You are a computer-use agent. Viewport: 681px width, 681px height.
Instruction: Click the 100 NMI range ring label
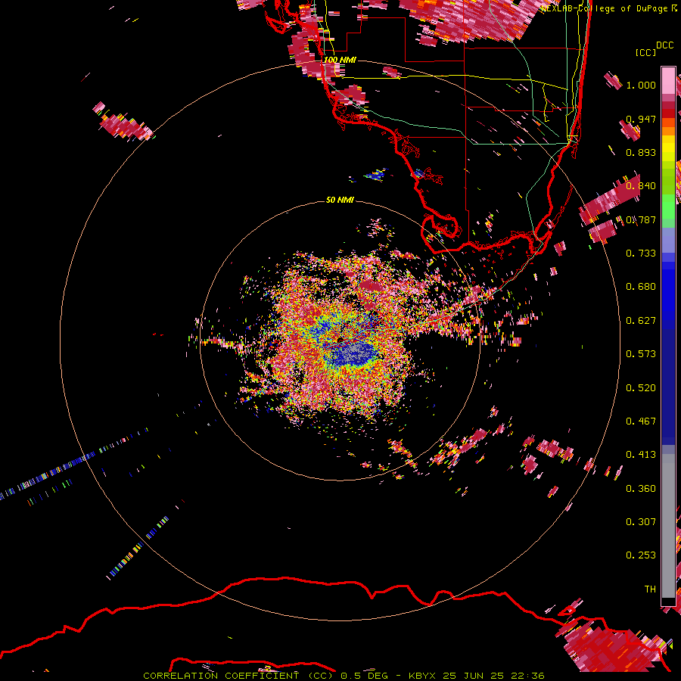tap(340, 60)
